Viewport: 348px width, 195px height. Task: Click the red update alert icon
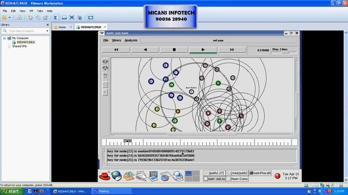tap(277, 176)
